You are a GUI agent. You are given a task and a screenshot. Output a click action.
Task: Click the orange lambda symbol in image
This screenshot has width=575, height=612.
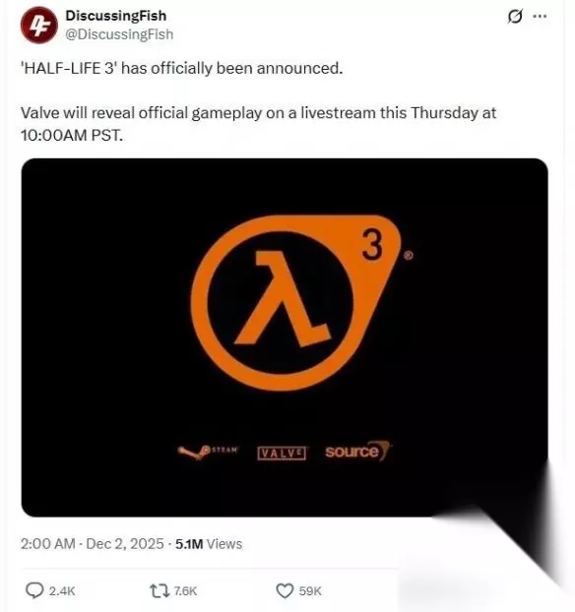pyautogui.click(x=282, y=298)
